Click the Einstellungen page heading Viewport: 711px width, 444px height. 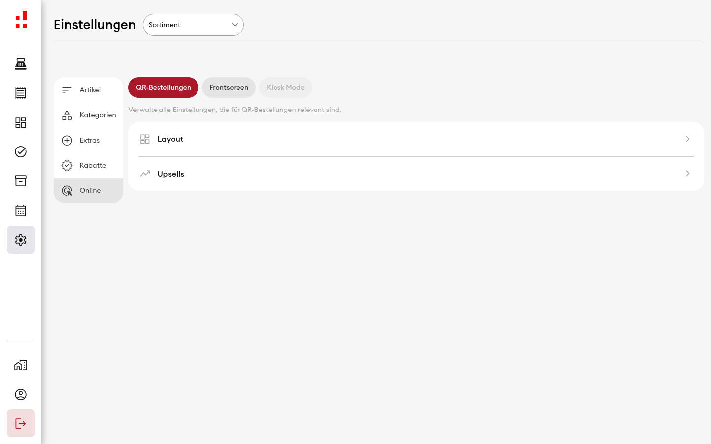[x=95, y=25]
